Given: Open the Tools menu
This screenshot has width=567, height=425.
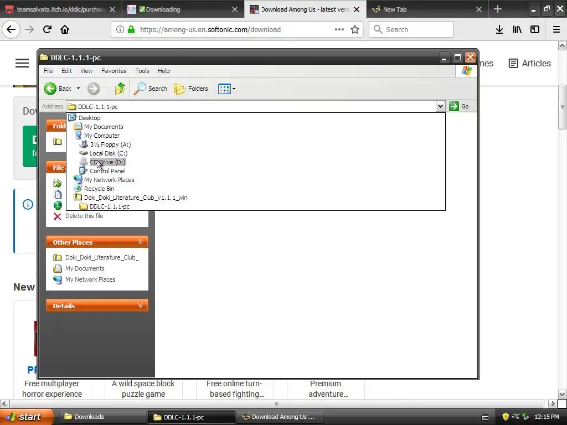Looking at the screenshot, I should pyautogui.click(x=142, y=71).
